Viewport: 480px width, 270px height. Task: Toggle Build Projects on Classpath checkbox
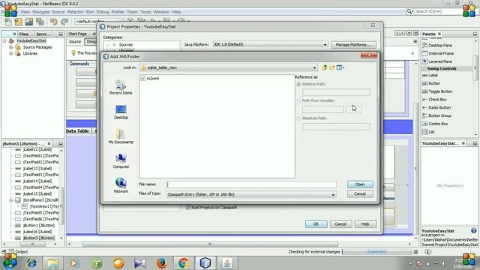point(188,208)
